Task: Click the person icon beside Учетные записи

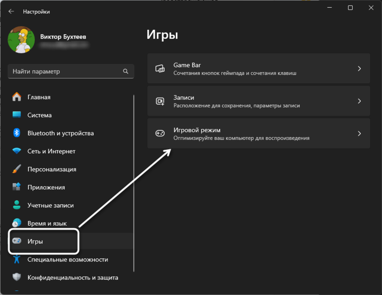Action: (x=17, y=205)
